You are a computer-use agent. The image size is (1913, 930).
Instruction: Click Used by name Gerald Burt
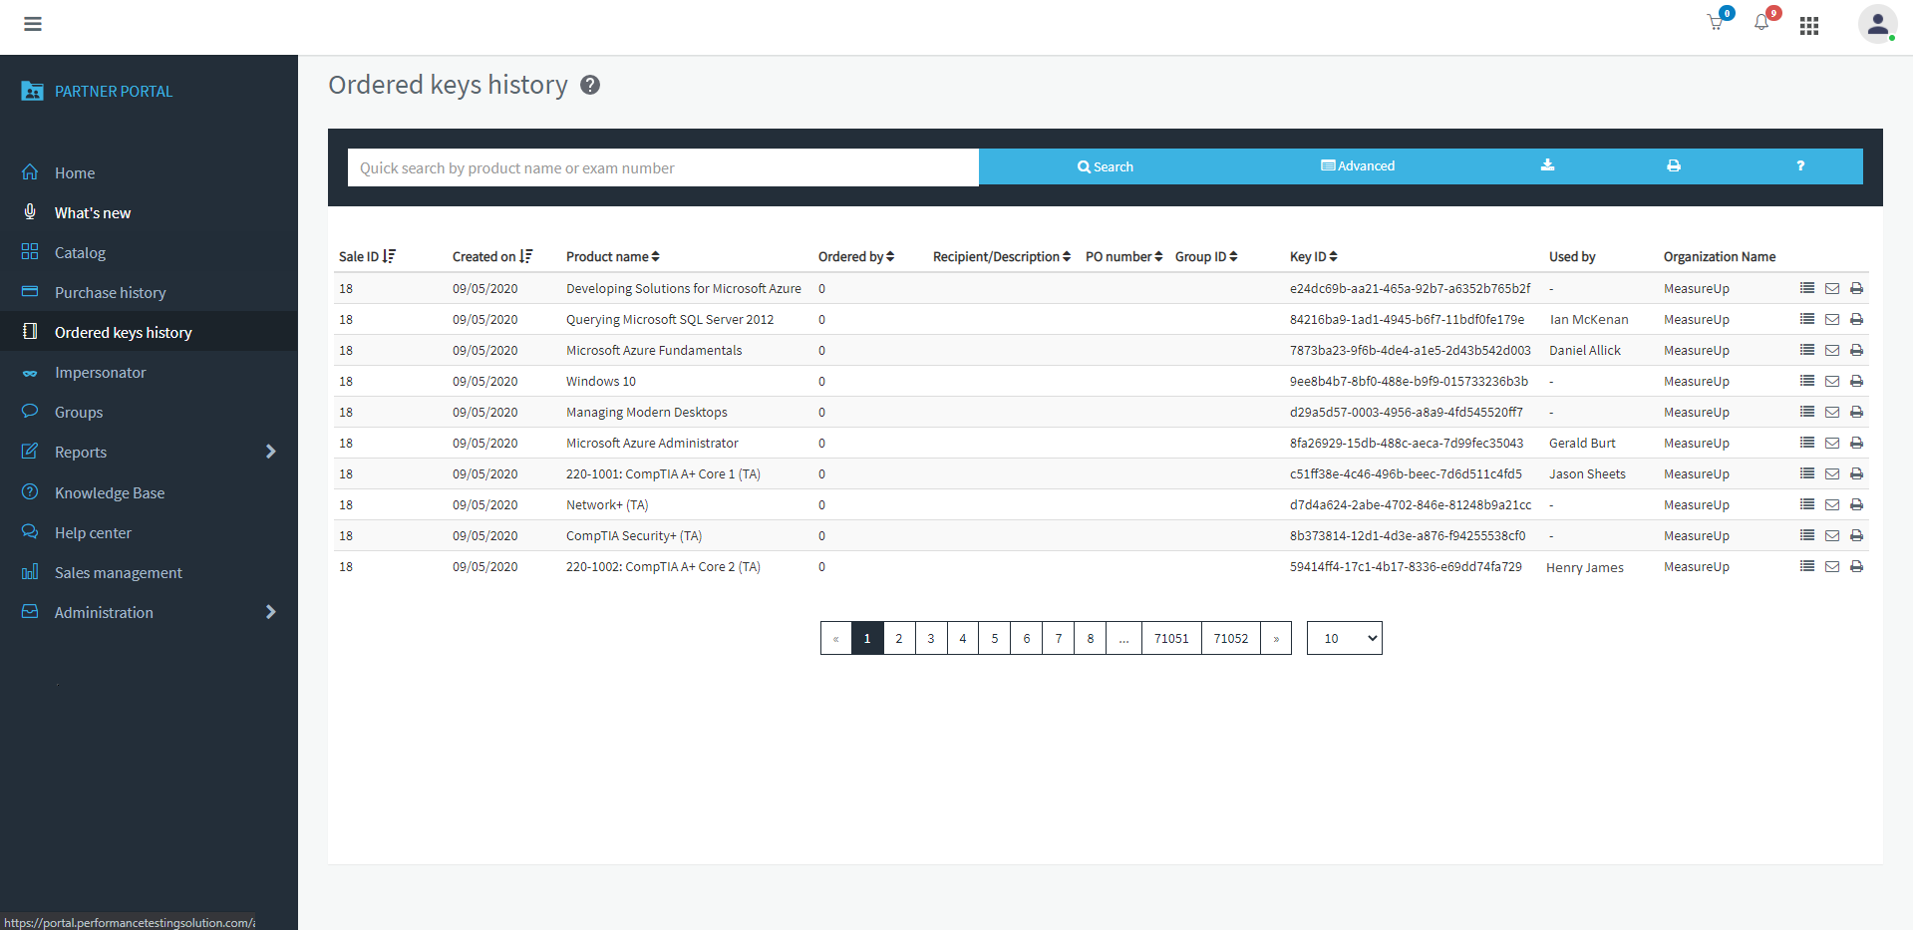click(x=1582, y=443)
